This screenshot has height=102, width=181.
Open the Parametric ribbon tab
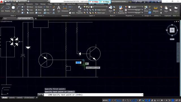(29, 4)
